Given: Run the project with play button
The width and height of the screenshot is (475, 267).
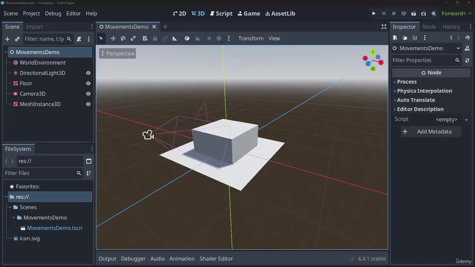Looking at the screenshot, I should (374, 13).
